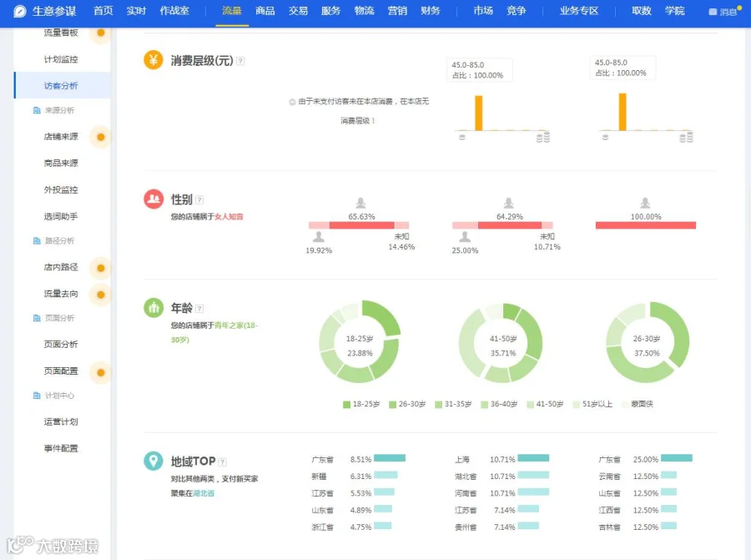
Task: Click the 26-30岁 37.50% donut chart
Action: [x=648, y=342]
